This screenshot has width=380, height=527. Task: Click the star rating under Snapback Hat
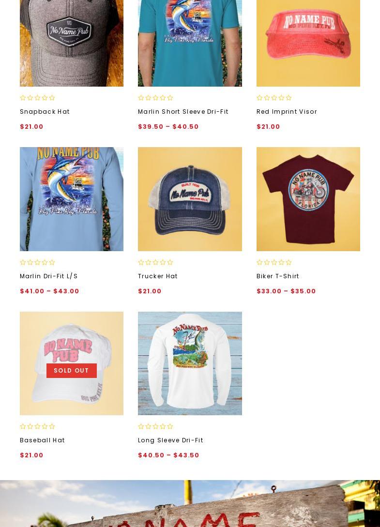tap(37, 98)
